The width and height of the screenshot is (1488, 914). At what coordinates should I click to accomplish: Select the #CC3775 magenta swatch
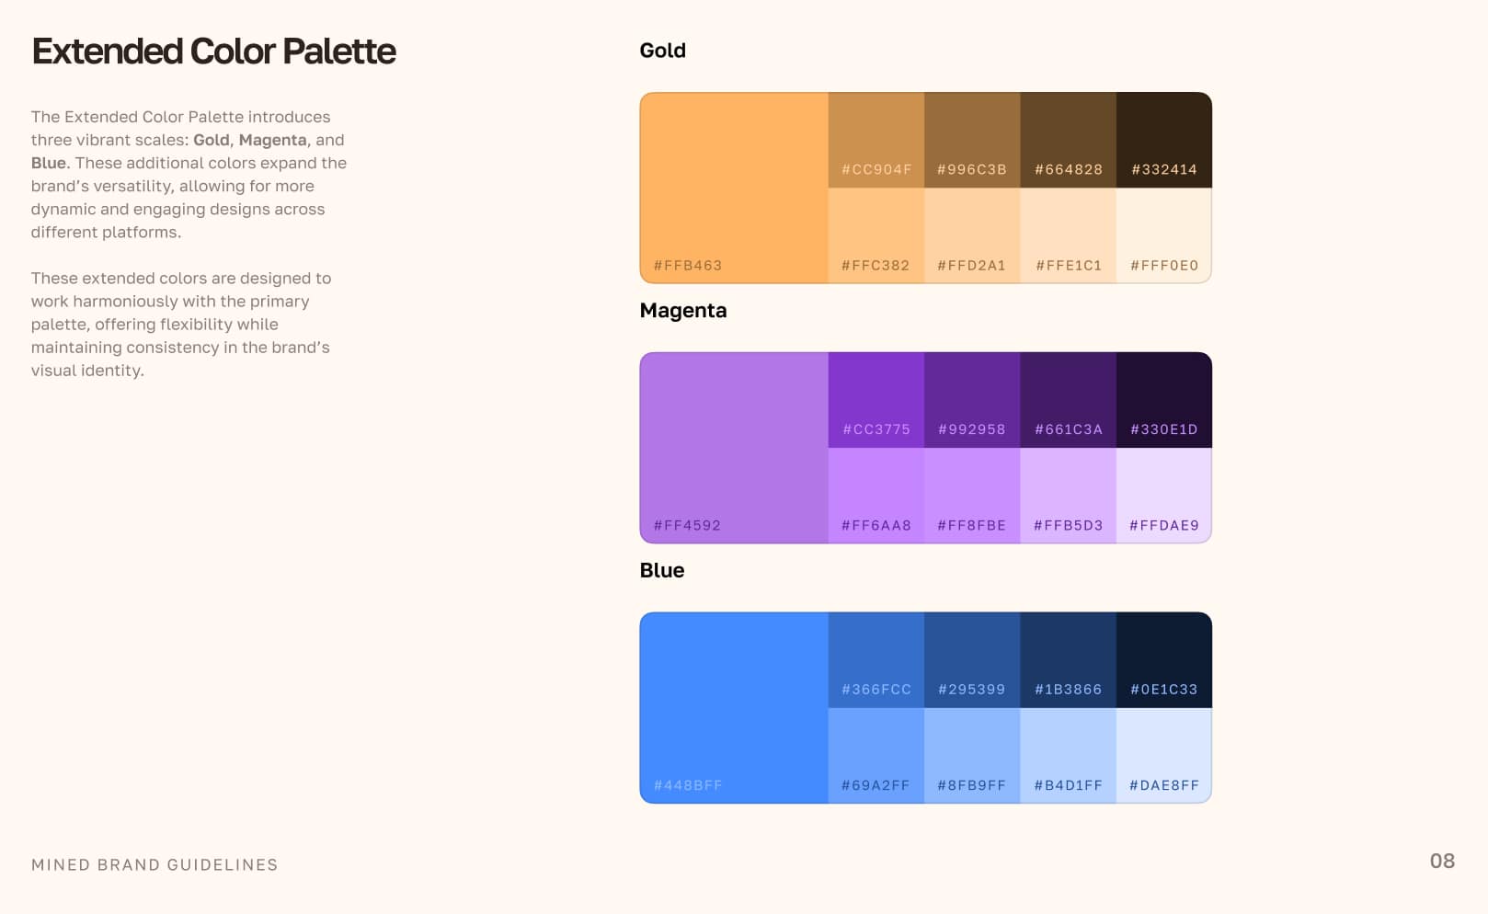click(876, 400)
